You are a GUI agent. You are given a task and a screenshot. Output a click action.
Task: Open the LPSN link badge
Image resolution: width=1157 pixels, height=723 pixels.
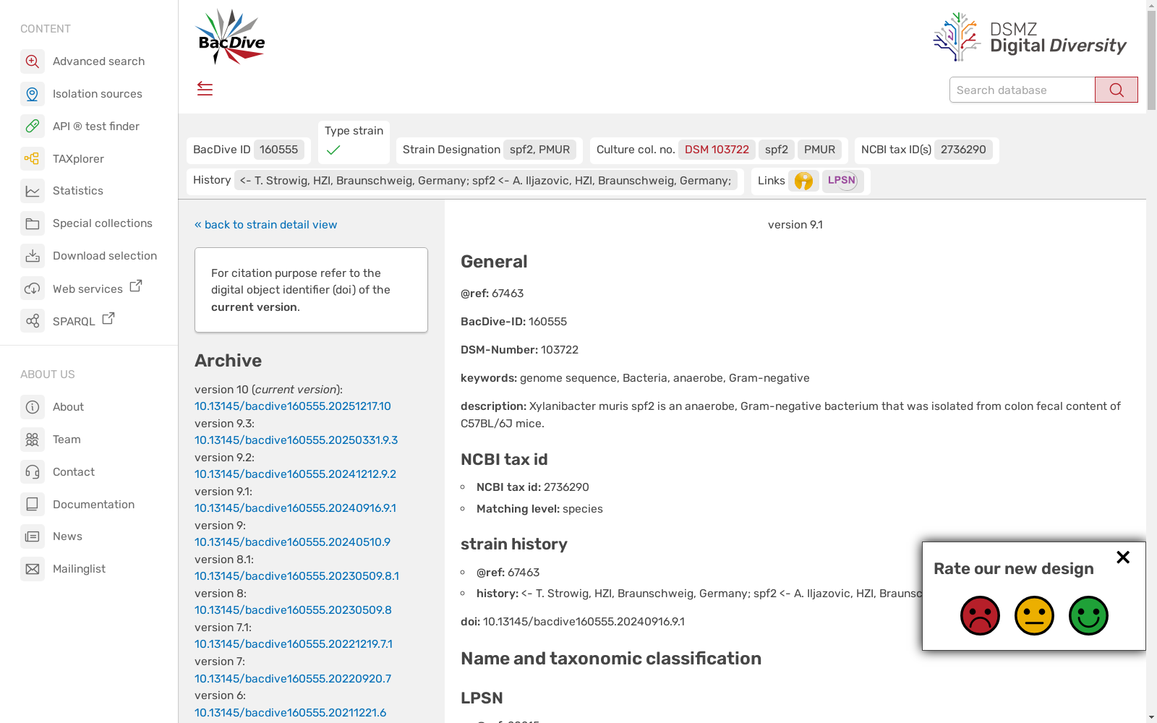tap(842, 181)
